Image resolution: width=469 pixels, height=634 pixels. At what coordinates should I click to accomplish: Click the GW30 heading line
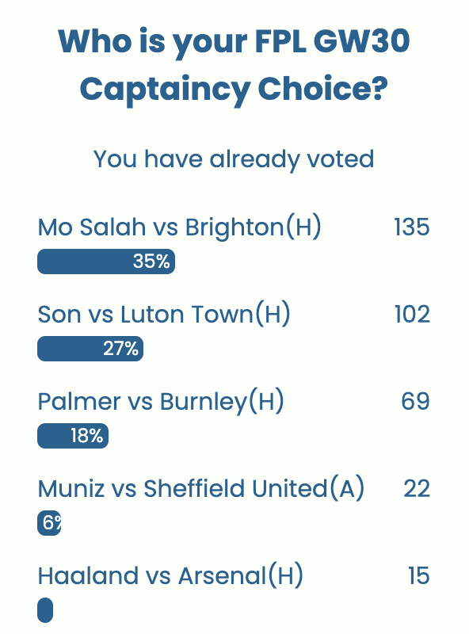point(234,42)
